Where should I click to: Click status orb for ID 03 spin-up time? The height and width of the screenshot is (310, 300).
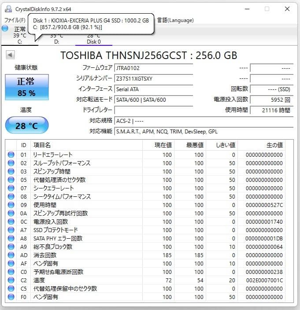[11, 171]
